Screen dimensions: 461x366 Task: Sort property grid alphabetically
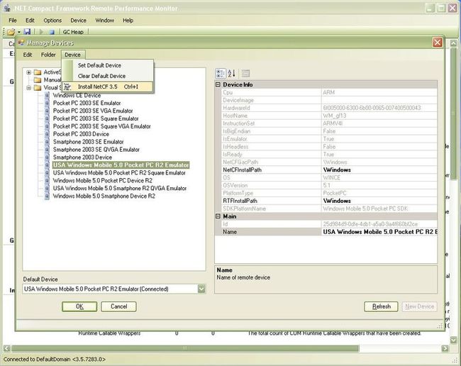231,73
